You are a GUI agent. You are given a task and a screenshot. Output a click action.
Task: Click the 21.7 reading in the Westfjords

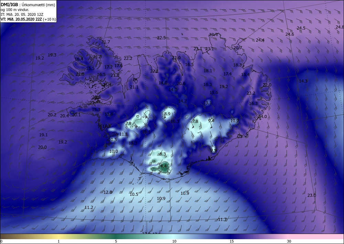[x=106, y=42]
